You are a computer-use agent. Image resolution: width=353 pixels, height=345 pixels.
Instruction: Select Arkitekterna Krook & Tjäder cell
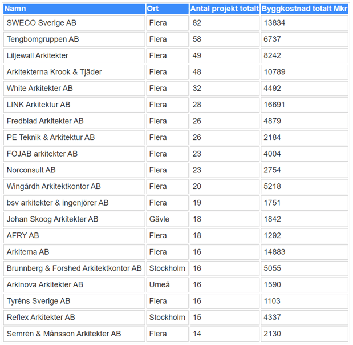click(x=74, y=72)
